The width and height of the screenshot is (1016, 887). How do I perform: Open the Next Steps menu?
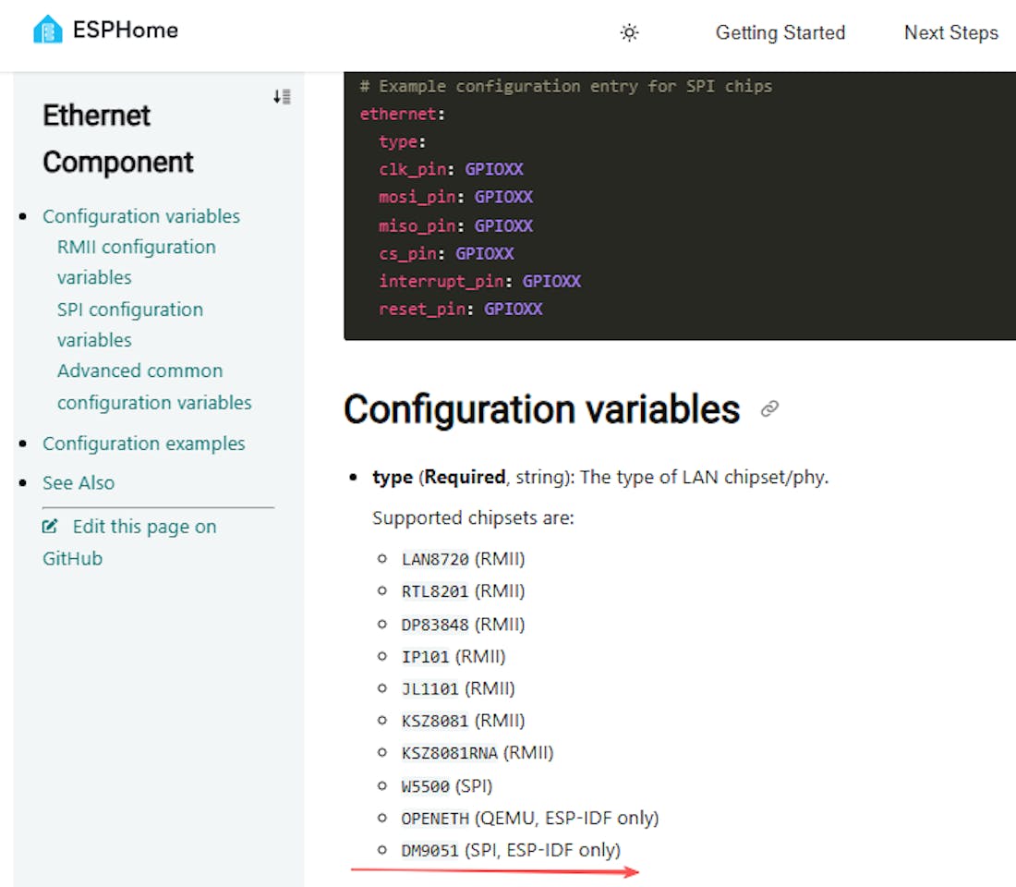(x=950, y=33)
